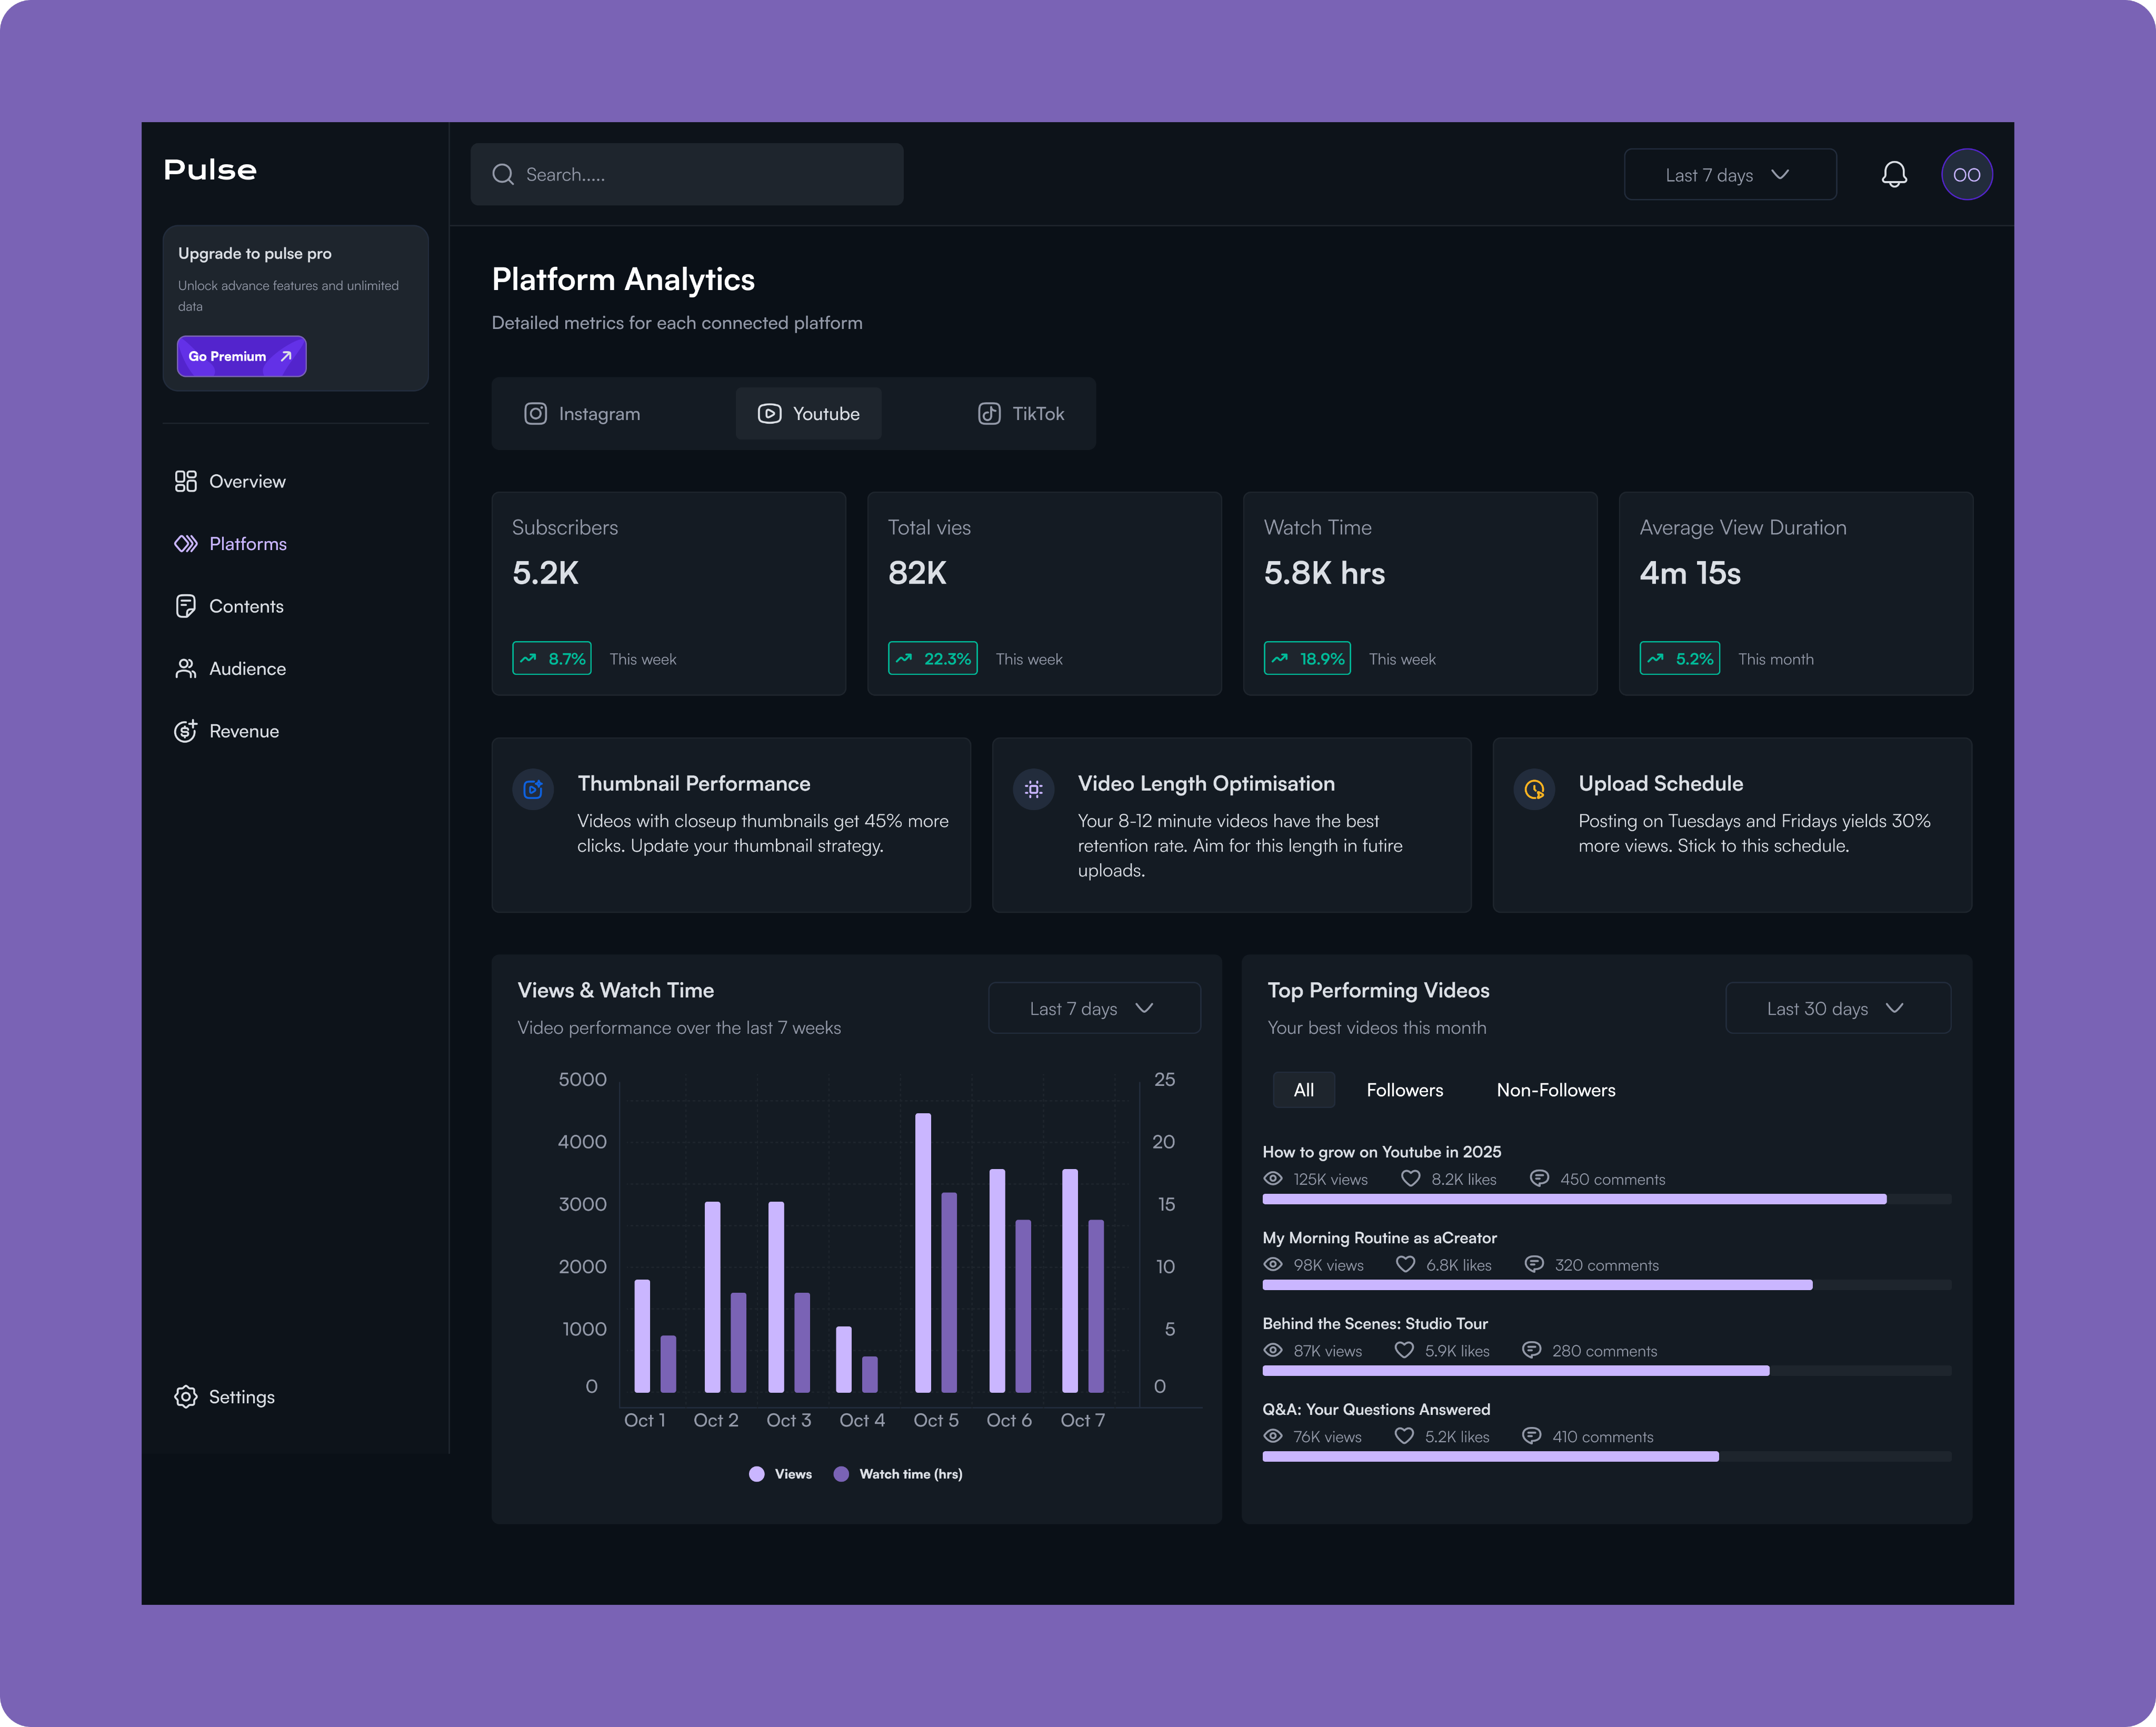Click the Thumbnail Performance card icon
The image size is (2156, 1727).
[533, 790]
